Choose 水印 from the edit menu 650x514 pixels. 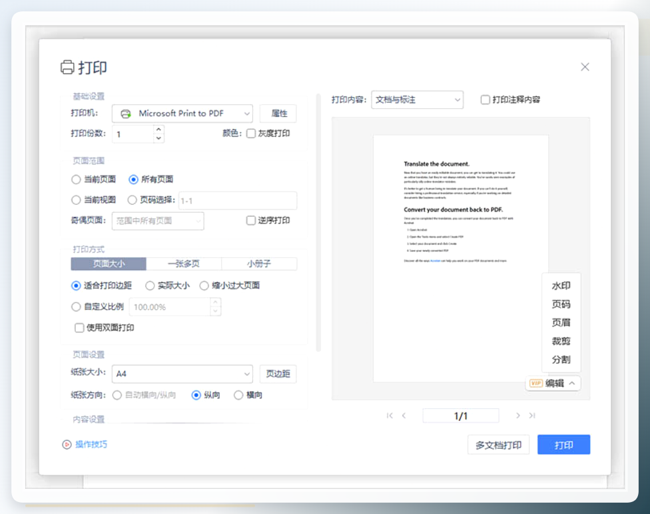[x=561, y=285]
